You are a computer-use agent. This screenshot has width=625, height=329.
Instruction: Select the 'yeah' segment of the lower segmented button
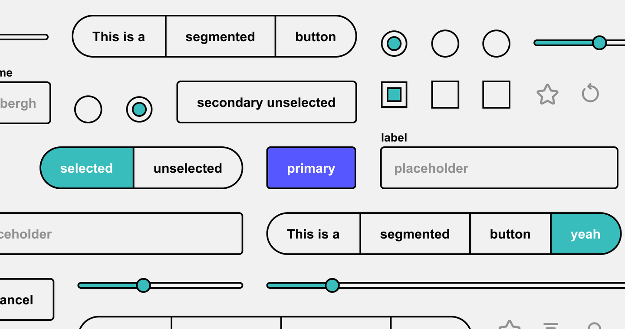(x=586, y=234)
